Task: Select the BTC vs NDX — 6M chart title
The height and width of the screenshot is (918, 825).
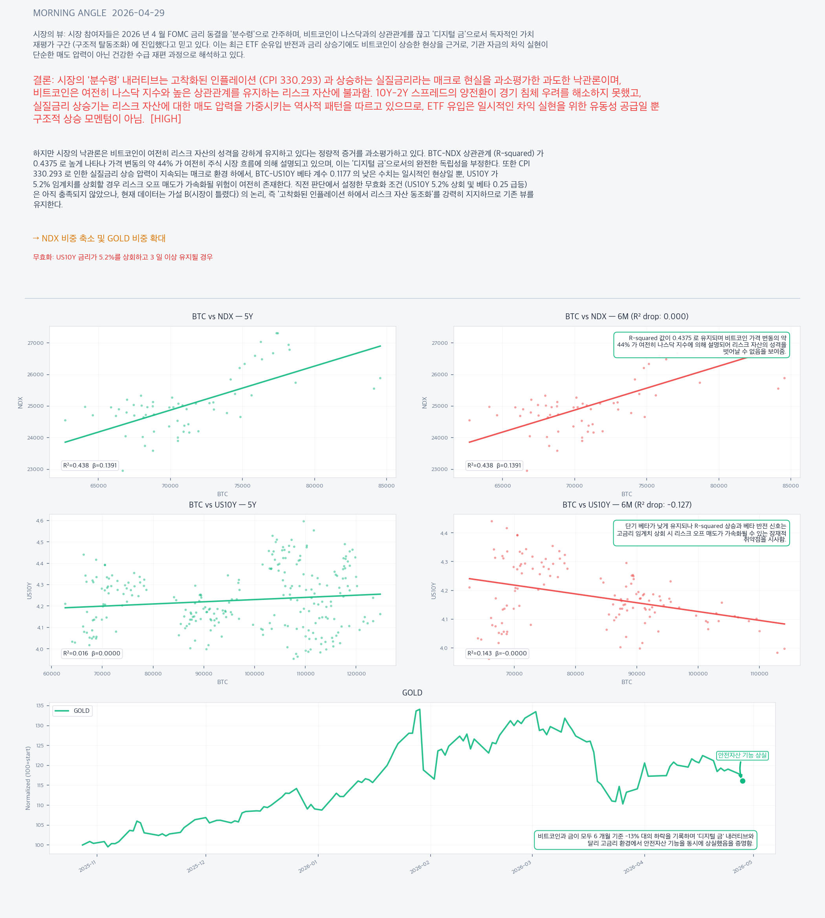Action: 627,316
